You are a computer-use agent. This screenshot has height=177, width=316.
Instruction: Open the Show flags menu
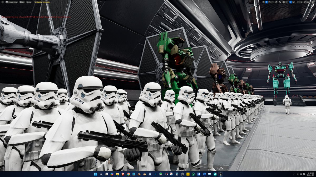[x=29, y=2]
